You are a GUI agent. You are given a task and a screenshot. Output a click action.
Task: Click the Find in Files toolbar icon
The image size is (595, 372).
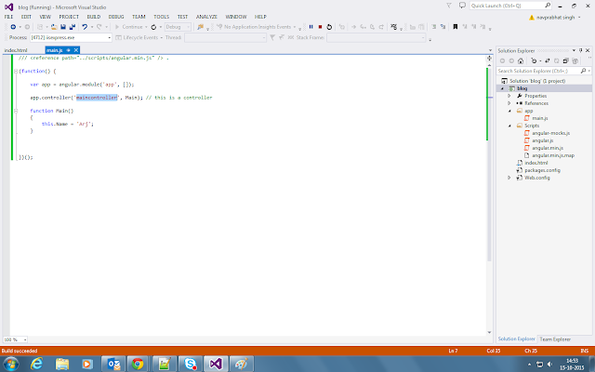point(200,27)
